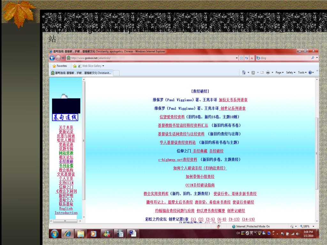The image size is (327, 245).
Task: Open the 创世记系列讲章 link
Action: [233, 108]
